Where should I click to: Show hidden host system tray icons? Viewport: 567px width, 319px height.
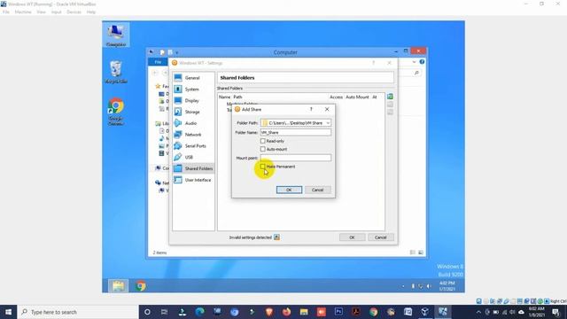[478, 312]
